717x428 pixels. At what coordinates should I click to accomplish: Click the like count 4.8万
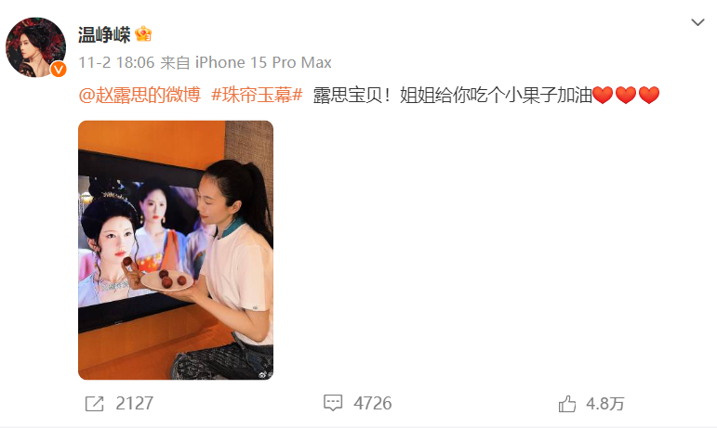point(605,404)
